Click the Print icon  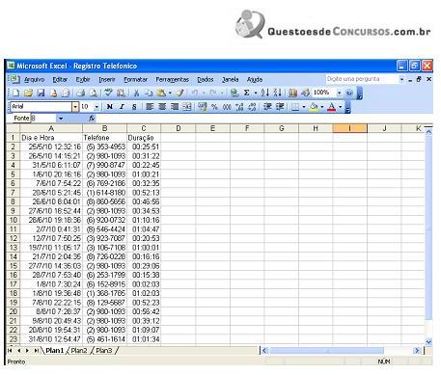[x=81, y=93]
